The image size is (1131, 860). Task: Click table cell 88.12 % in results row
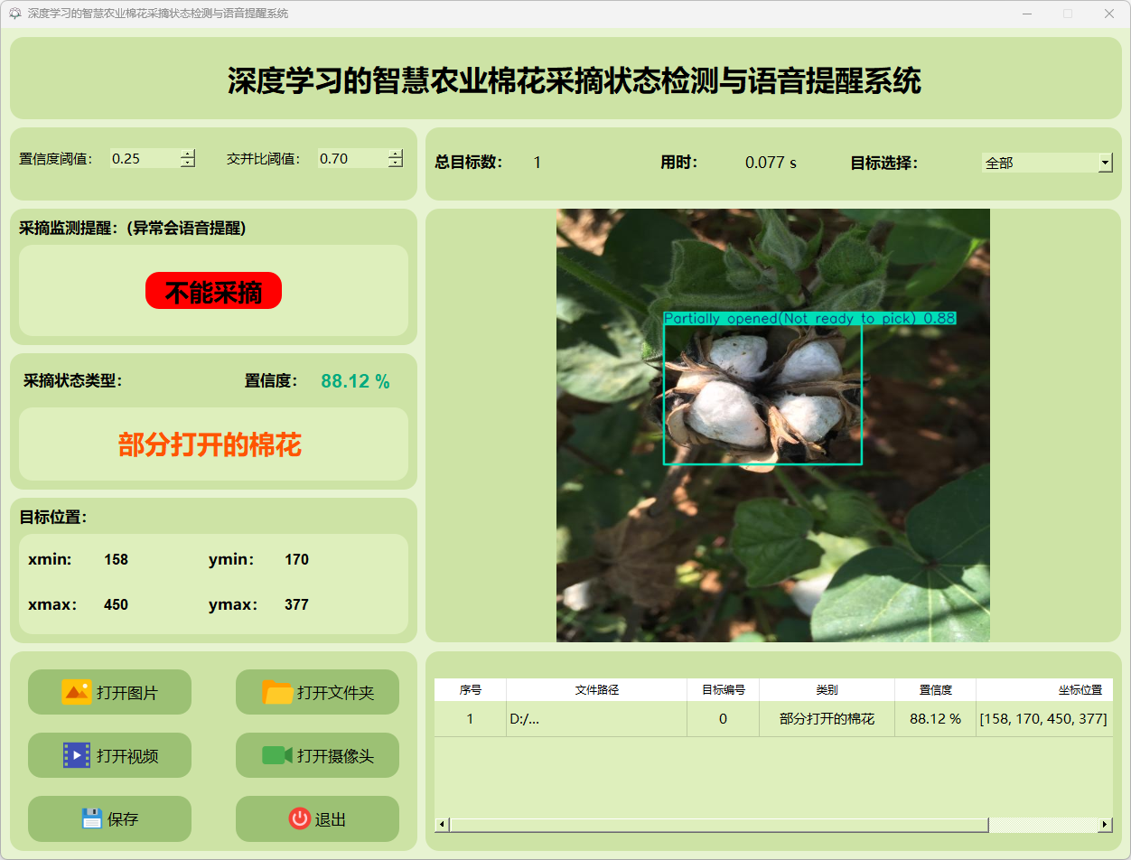tap(936, 719)
